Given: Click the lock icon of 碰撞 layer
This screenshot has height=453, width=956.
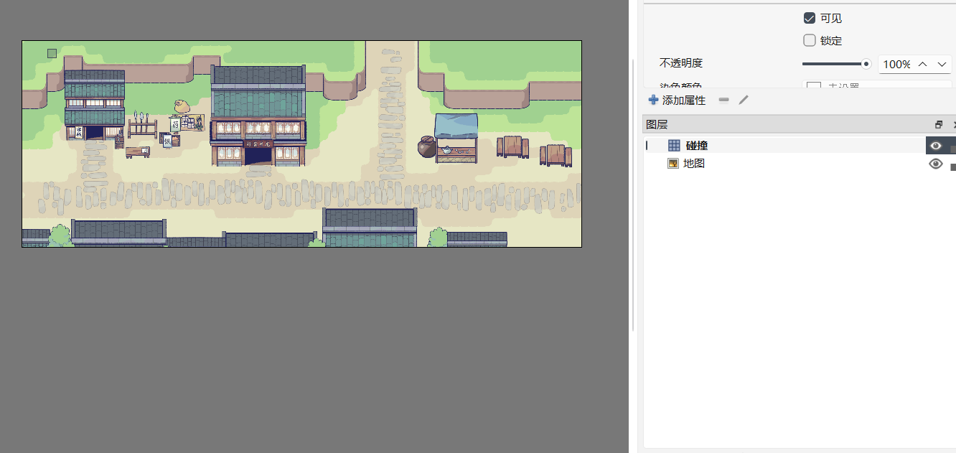Looking at the screenshot, I should 952,149.
